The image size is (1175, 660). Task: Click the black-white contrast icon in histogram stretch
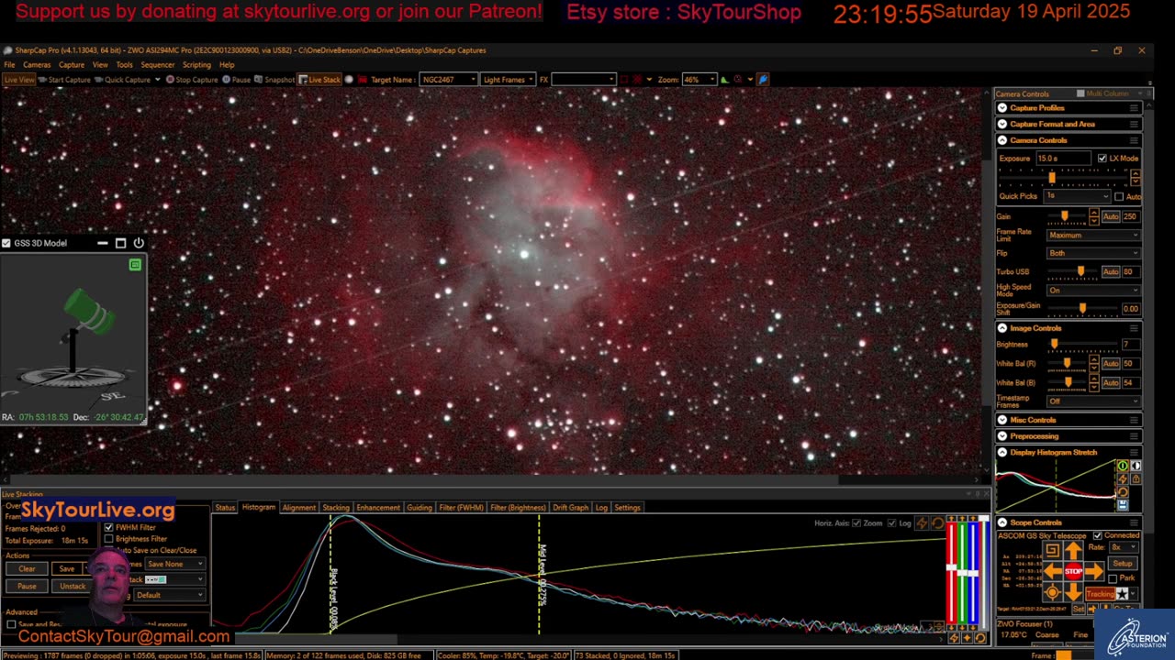pyautogui.click(x=1136, y=467)
